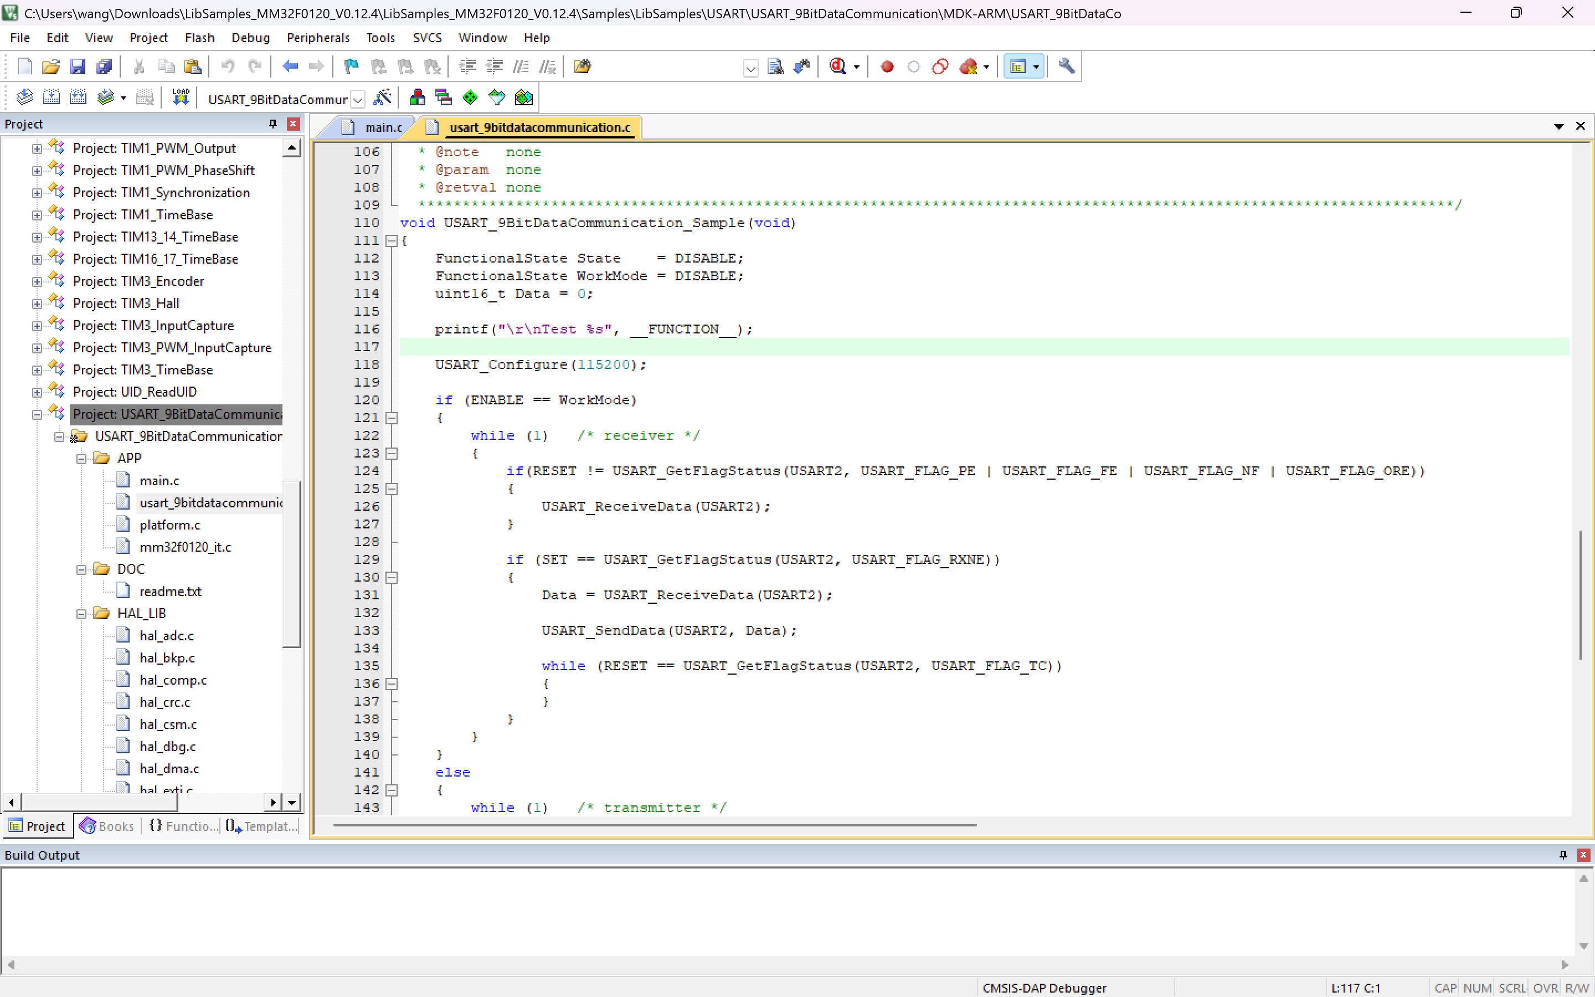Switch to the main.c tab

(383, 127)
